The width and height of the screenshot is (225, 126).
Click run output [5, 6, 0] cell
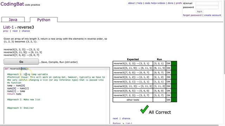click(159, 91)
